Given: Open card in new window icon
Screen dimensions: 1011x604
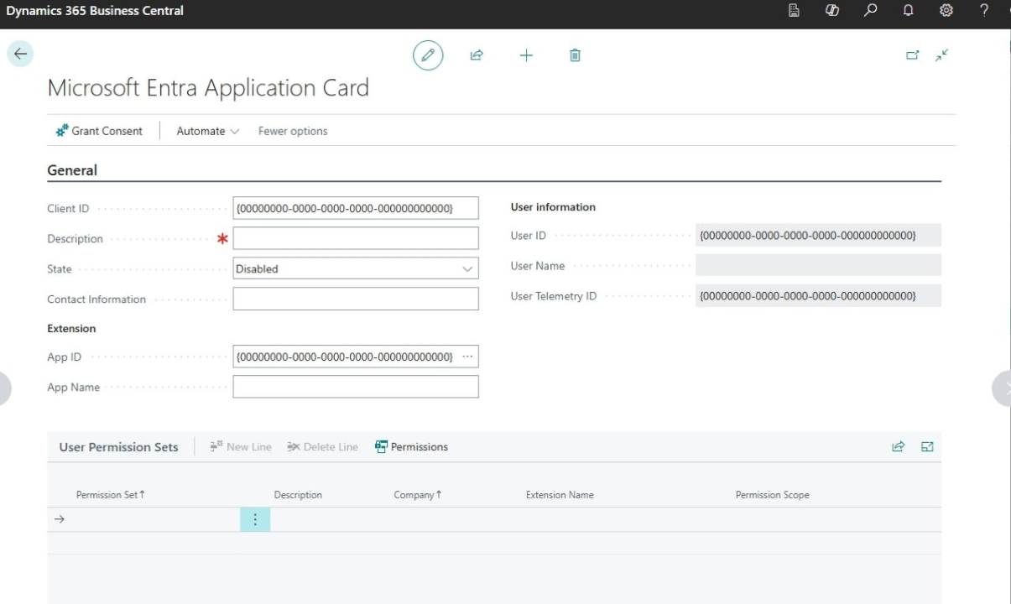Looking at the screenshot, I should [x=912, y=55].
